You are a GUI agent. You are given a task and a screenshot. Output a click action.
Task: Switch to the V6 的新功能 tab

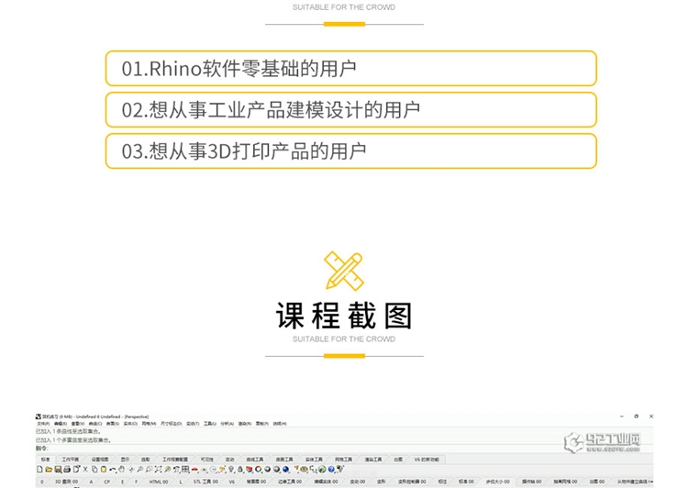427,459
